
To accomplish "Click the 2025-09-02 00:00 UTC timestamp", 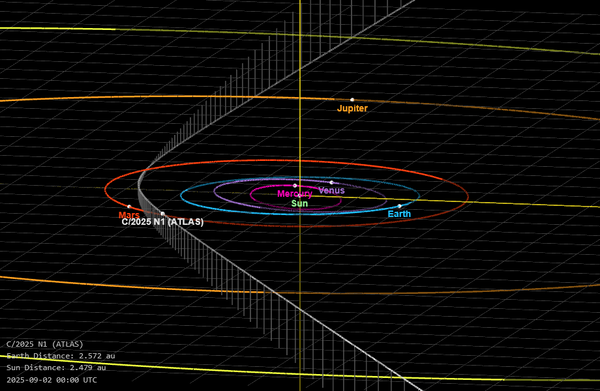I will [x=52, y=379].
